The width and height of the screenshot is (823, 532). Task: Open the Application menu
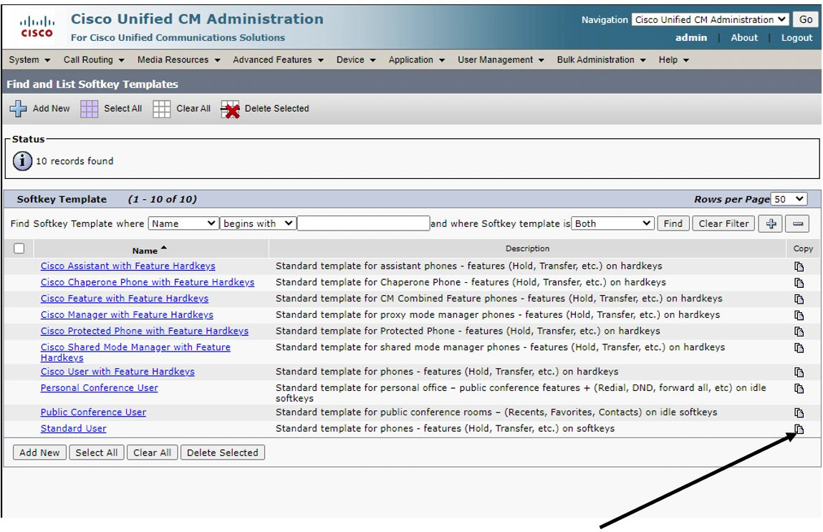[417, 60]
